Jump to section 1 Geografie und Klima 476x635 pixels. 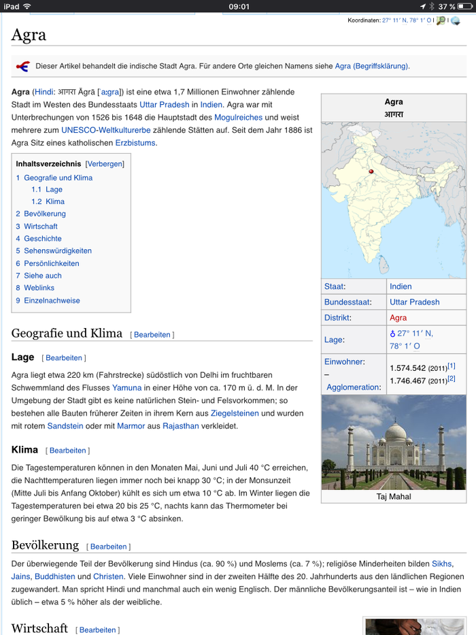pos(54,178)
